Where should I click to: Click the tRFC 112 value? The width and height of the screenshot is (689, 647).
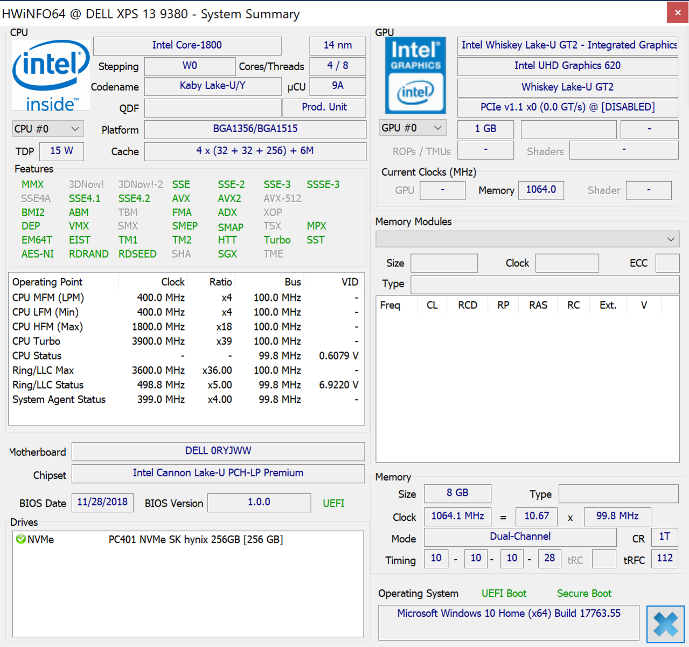click(x=665, y=559)
